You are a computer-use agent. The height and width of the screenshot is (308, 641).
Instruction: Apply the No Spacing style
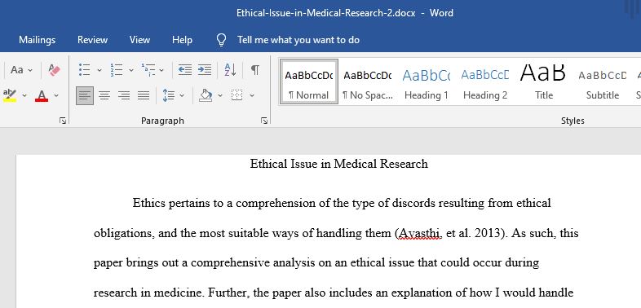(368, 81)
